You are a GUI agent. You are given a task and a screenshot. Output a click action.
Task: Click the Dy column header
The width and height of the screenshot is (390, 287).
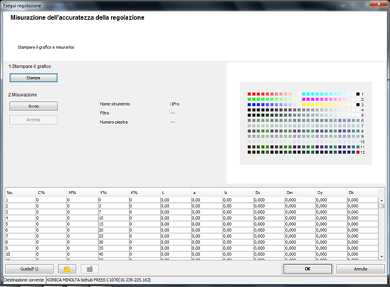331,193
